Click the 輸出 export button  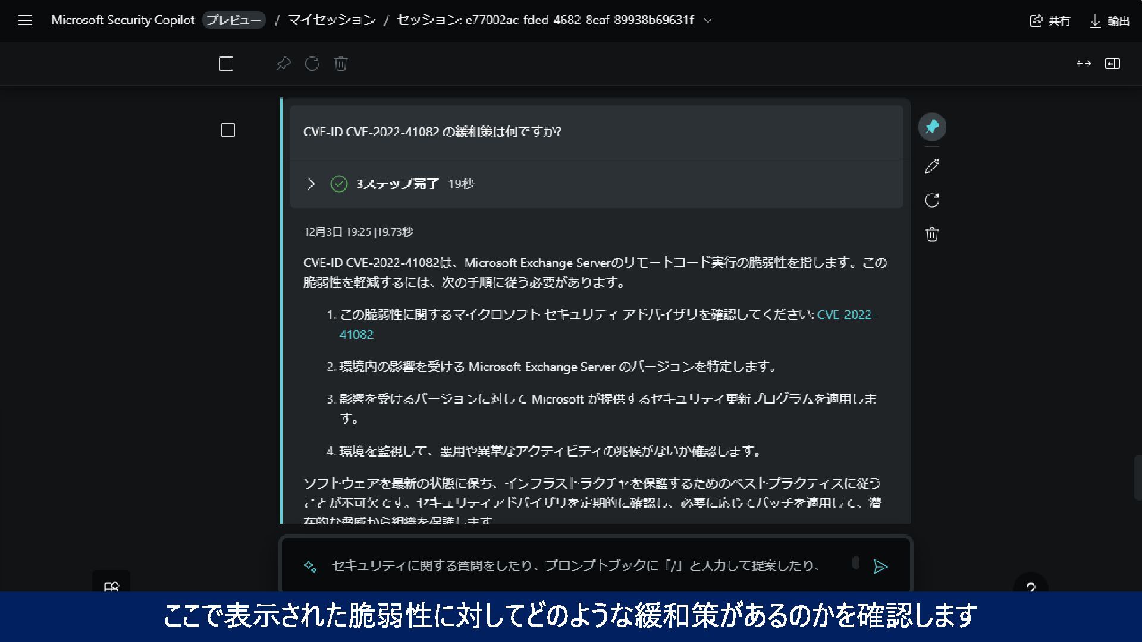coord(1109,21)
